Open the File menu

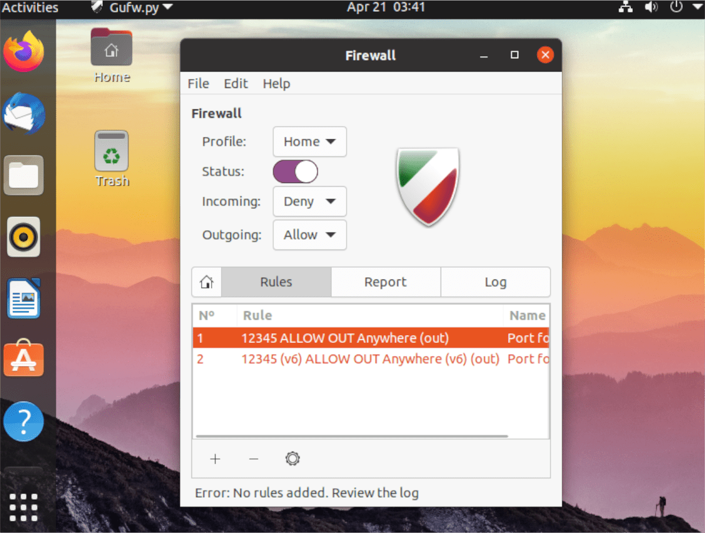point(198,83)
